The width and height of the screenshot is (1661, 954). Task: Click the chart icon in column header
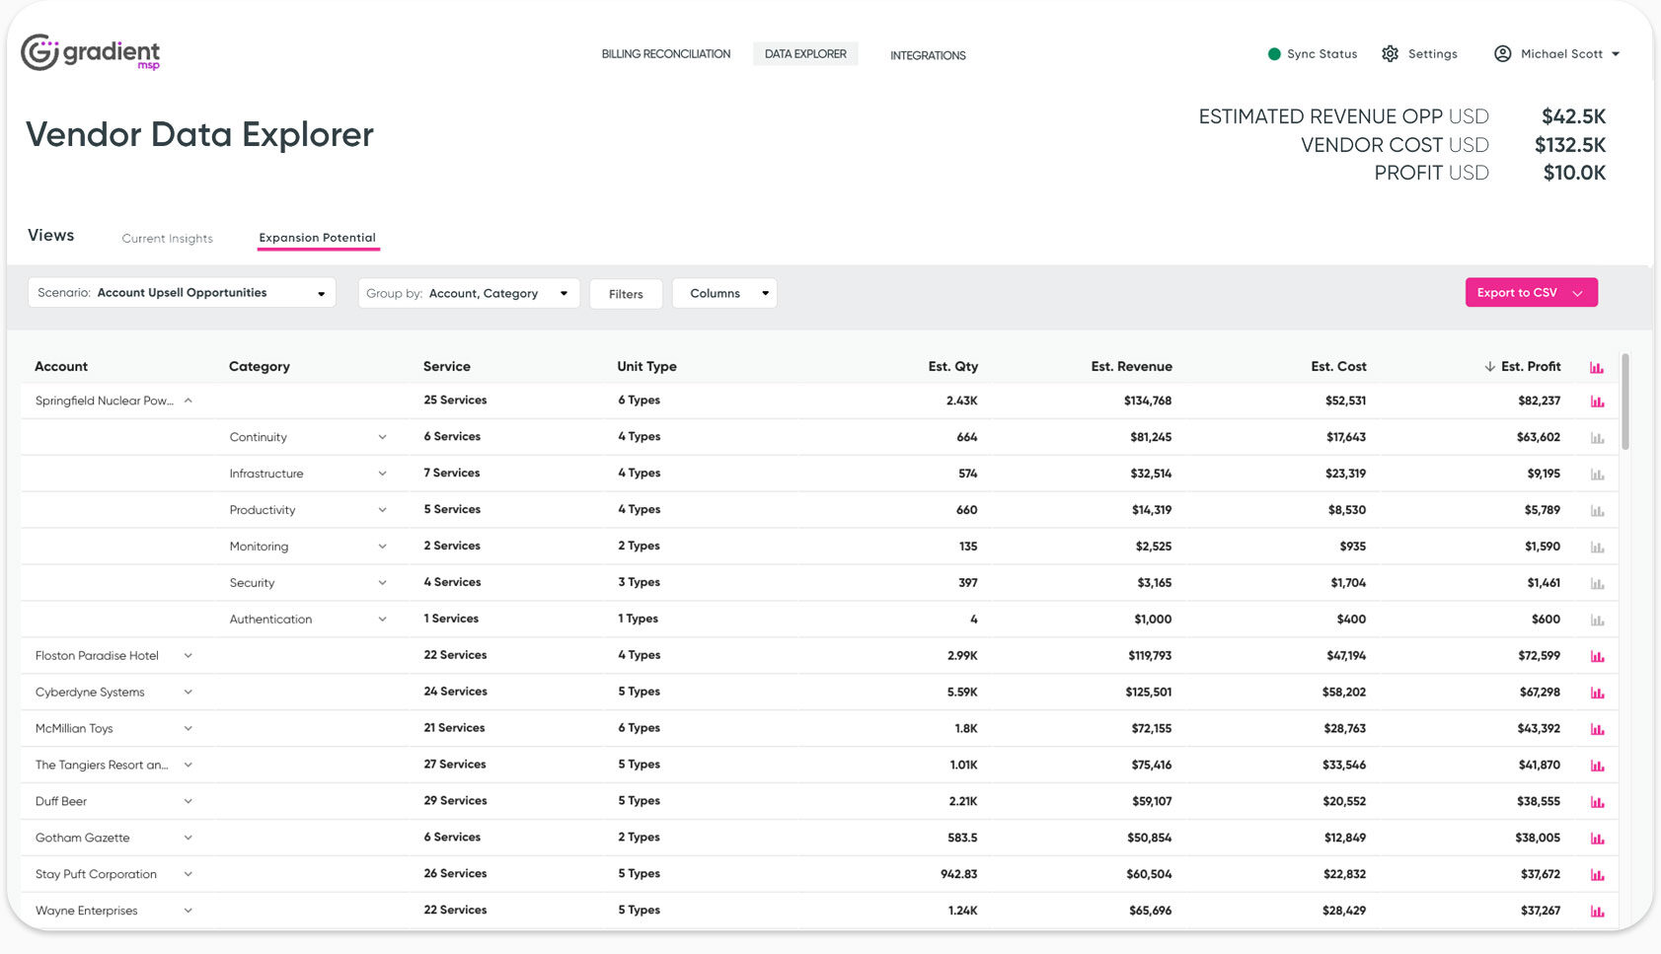tap(1596, 367)
